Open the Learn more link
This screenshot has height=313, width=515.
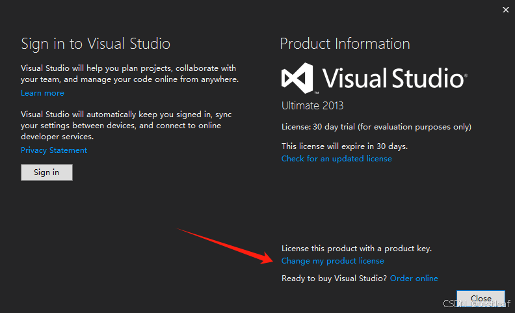pyautogui.click(x=42, y=93)
